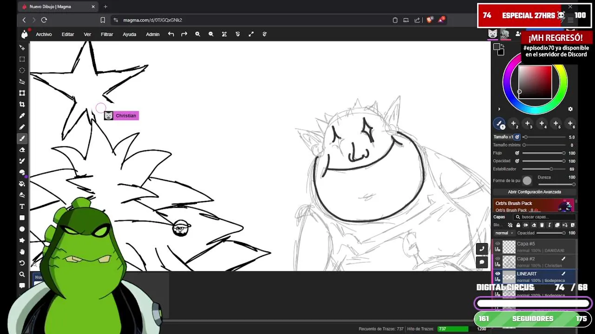Toggle pressure for Tamaño size
Viewport: 595px width, 334px height.
point(517,137)
